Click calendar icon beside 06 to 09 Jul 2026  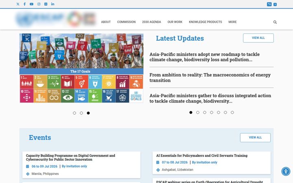(x=28, y=166)
